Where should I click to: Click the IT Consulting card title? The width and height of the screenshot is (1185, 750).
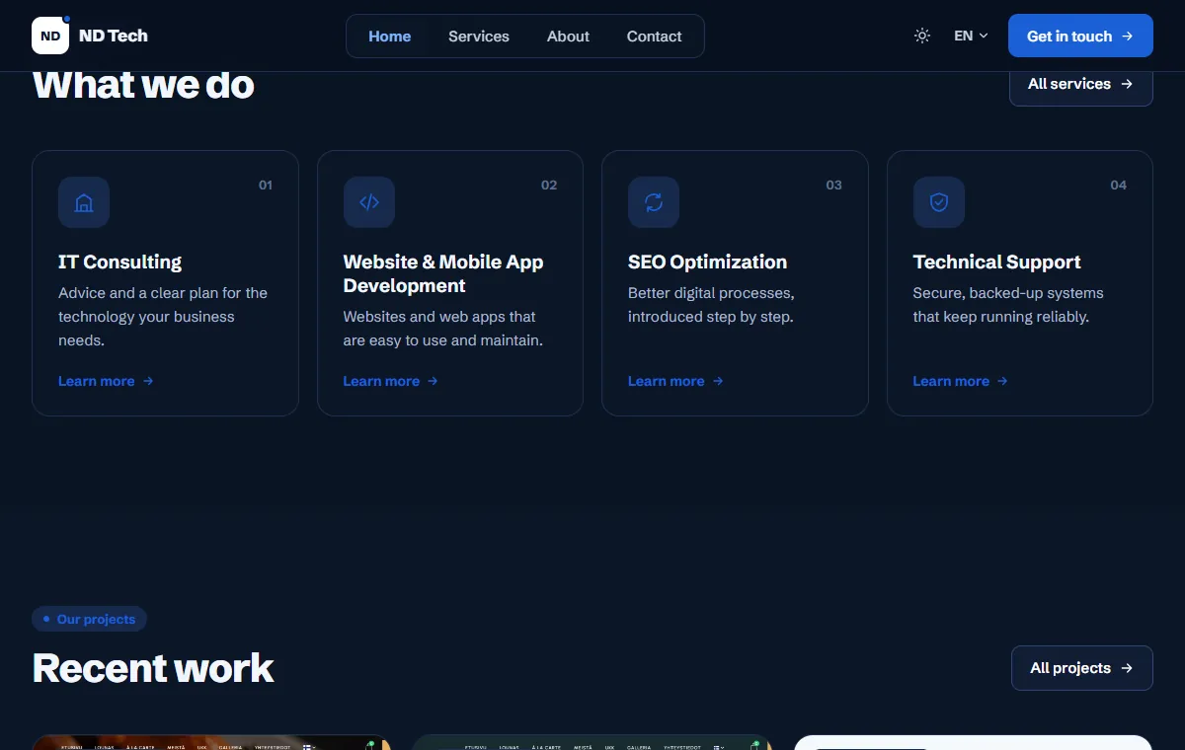pos(120,262)
